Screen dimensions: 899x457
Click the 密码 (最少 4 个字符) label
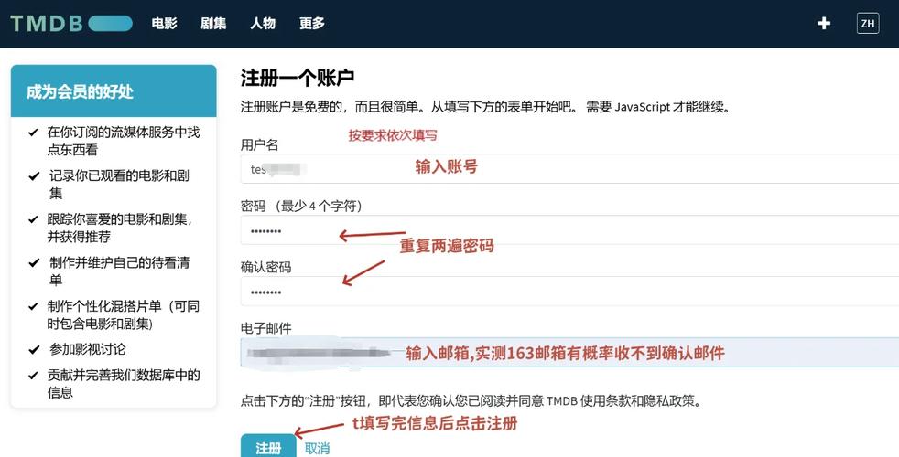tap(301, 207)
